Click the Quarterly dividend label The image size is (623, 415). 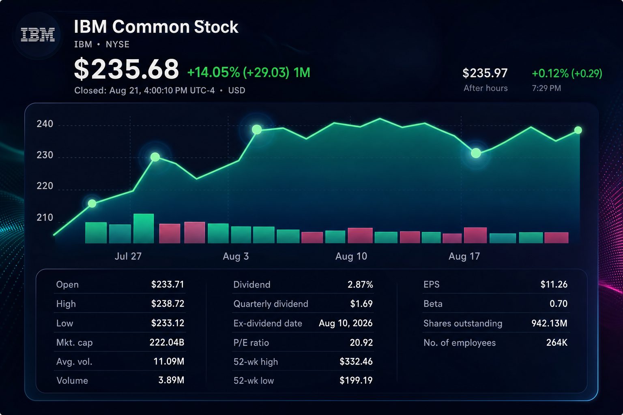pyautogui.click(x=271, y=304)
